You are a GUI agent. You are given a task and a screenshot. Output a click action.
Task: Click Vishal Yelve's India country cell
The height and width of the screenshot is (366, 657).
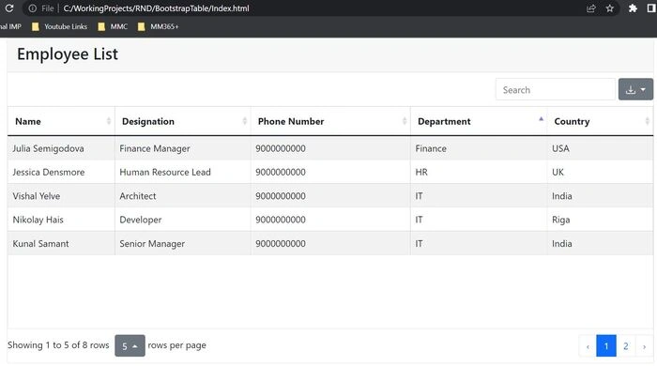click(600, 196)
